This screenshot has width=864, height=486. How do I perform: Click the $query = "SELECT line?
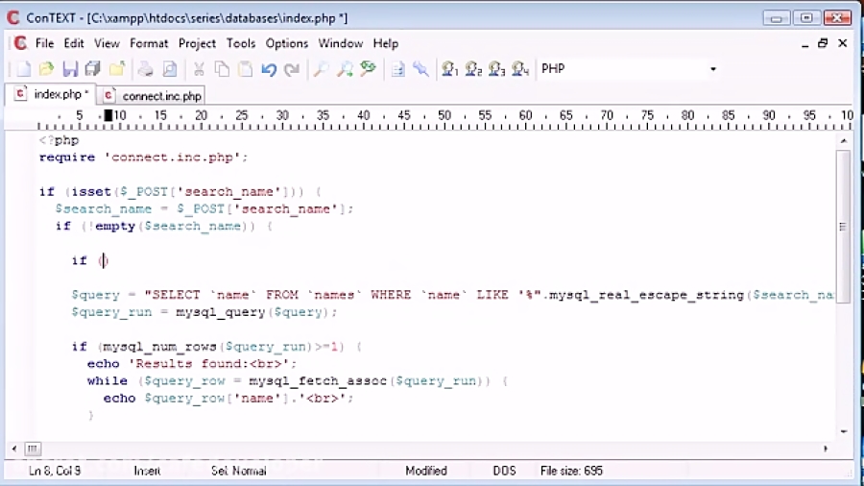point(452,295)
